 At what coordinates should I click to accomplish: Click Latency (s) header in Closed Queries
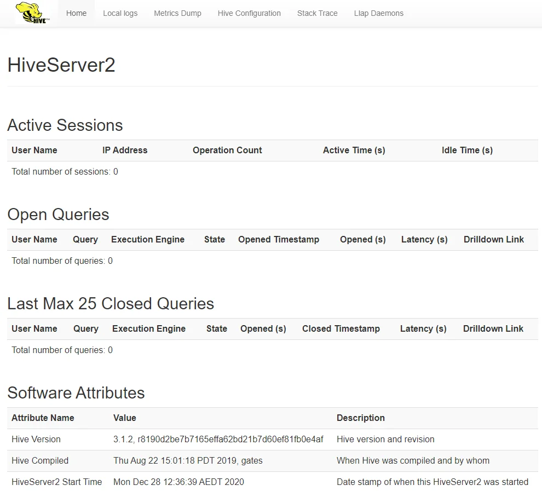pos(423,329)
